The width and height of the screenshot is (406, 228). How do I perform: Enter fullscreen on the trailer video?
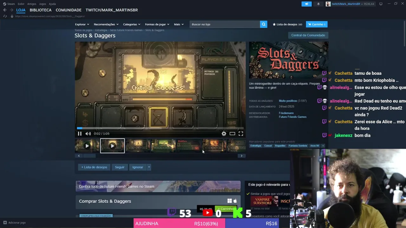[241, 134]
